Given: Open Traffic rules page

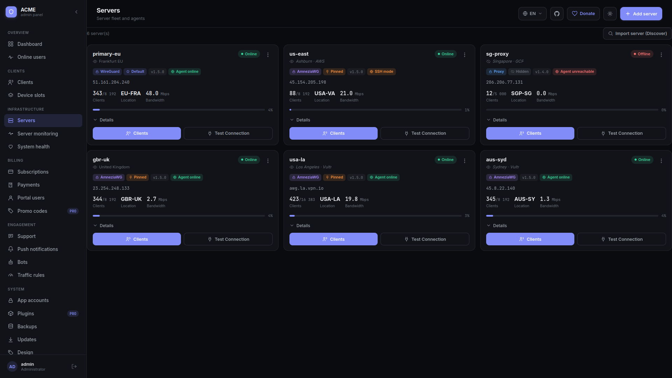Looking at the screenshot, I should tap(43, 275).
